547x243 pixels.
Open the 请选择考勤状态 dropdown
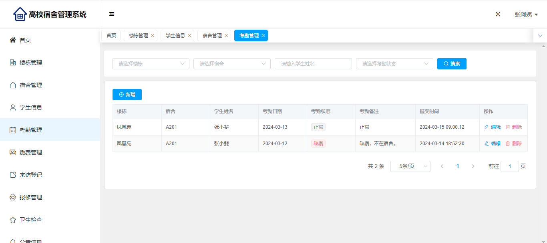coord(394,64)
